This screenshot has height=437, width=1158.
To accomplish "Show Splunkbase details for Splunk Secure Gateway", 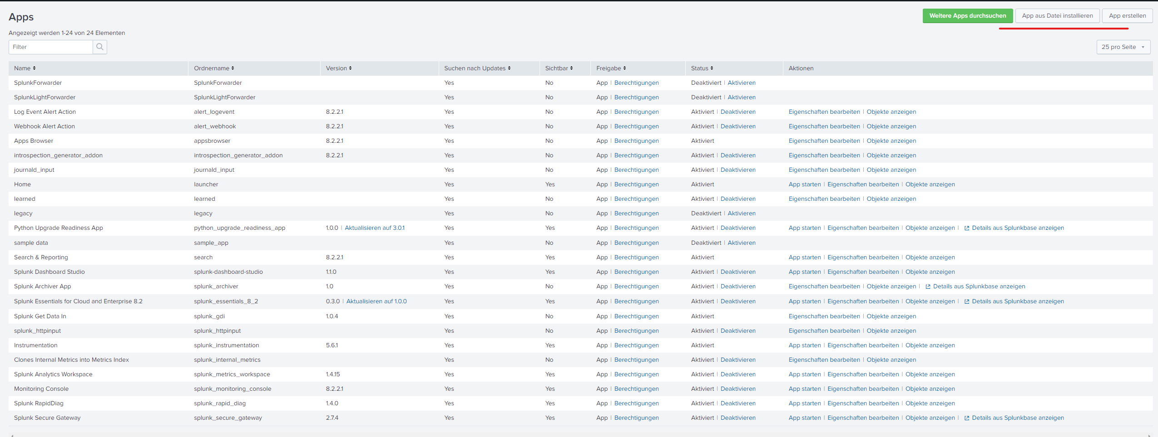I will pyautogui.click(x=1018, y=418).
